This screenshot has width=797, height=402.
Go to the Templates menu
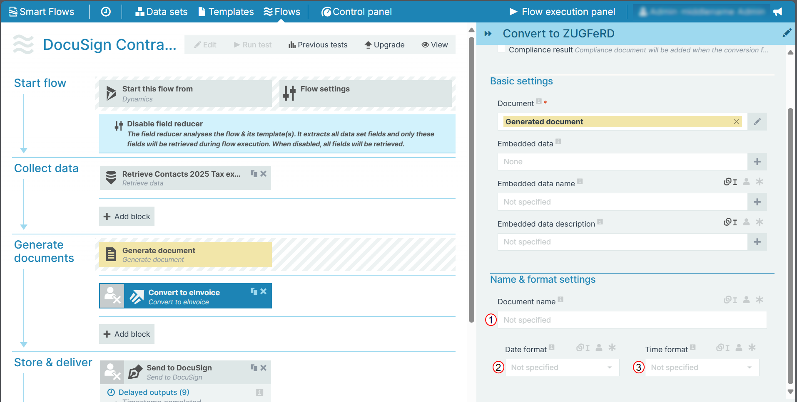[x=226, y=12]
